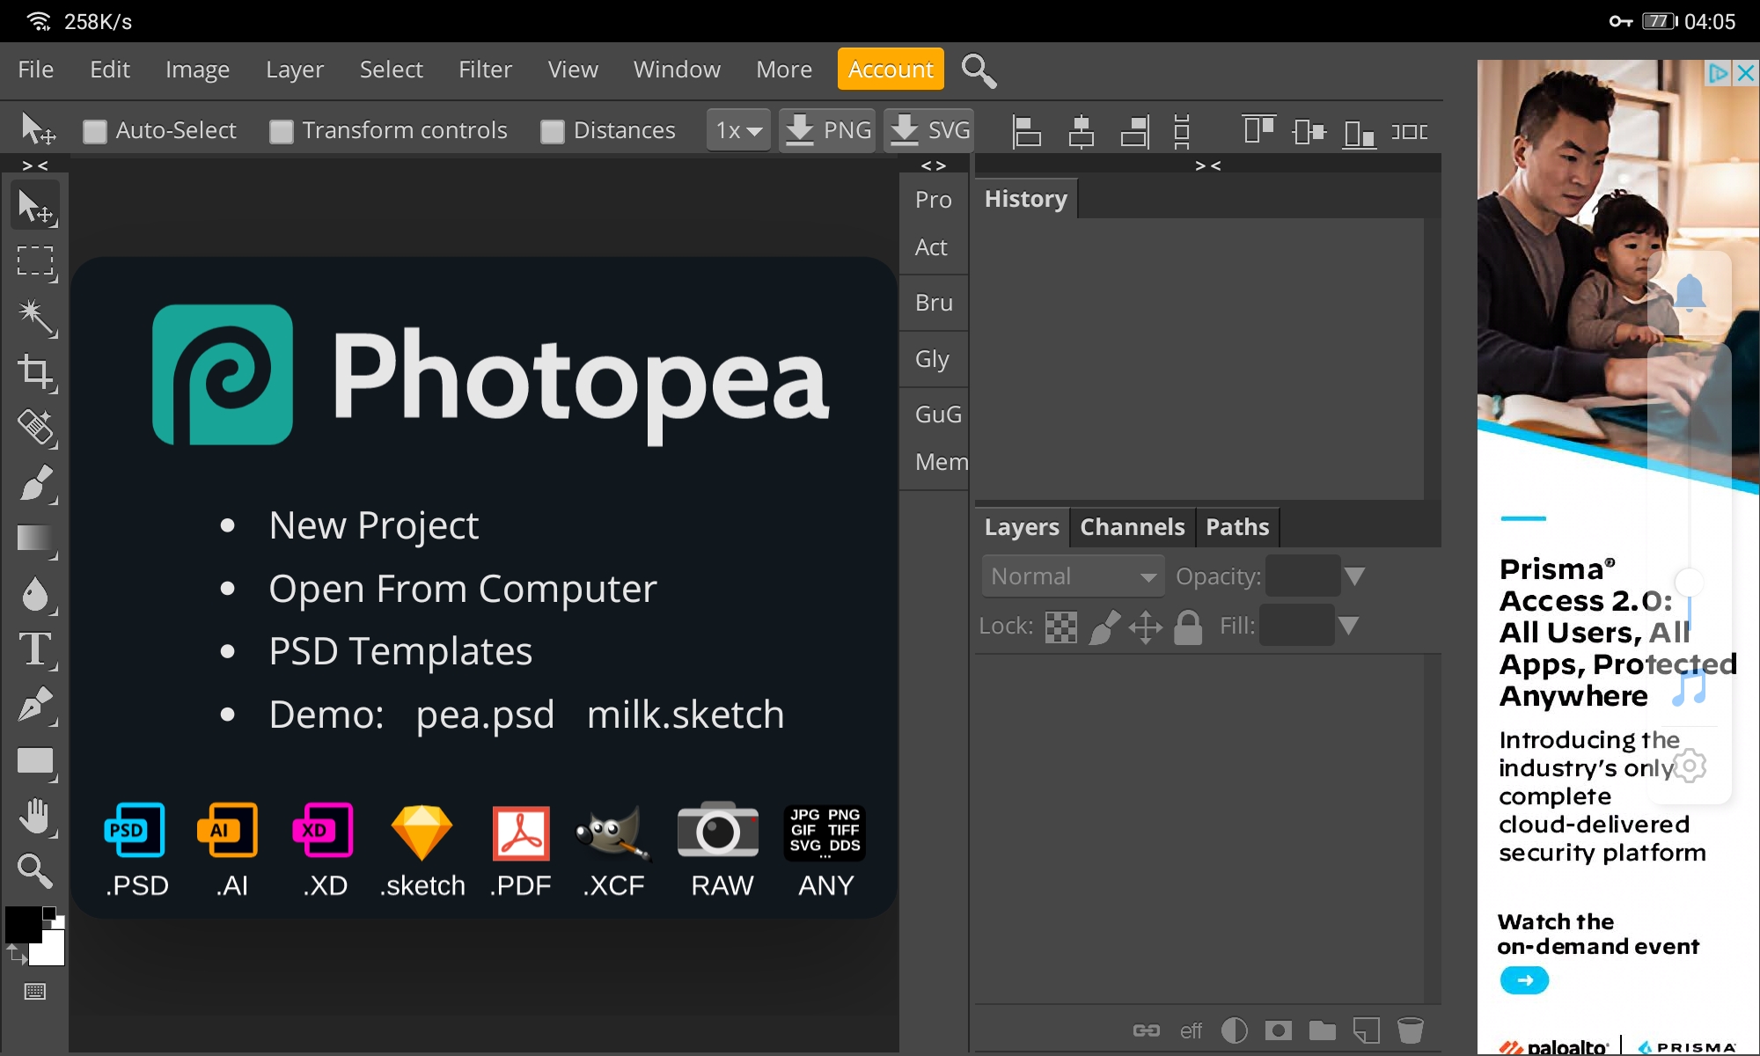Select the Move tool
This screenshot has height=1056, width=1760.
pyautogui.click(x=37, y=204)
